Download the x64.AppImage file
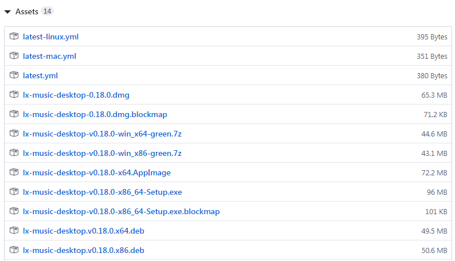The height and width of the screenshot is (261, 455). click(x=97, y=172)
